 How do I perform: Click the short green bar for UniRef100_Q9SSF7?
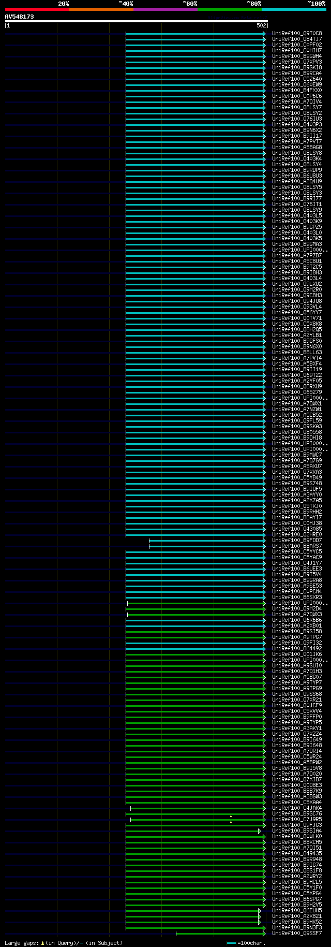[x=220, y=934]
